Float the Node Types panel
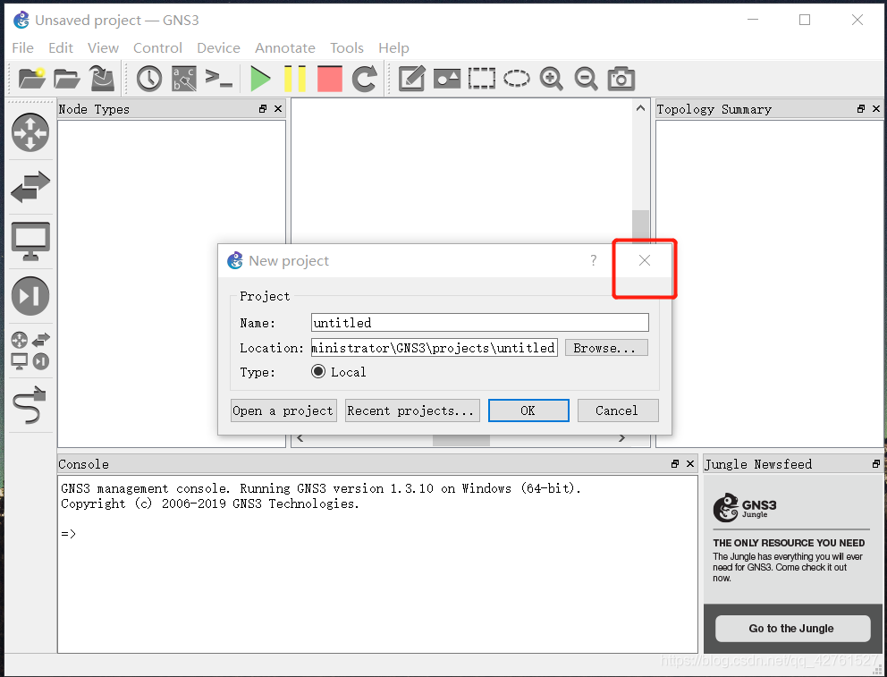The image size is (887, 677). coord(263,108)
